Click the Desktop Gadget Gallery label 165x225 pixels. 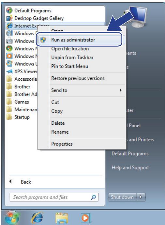point(39,18)
